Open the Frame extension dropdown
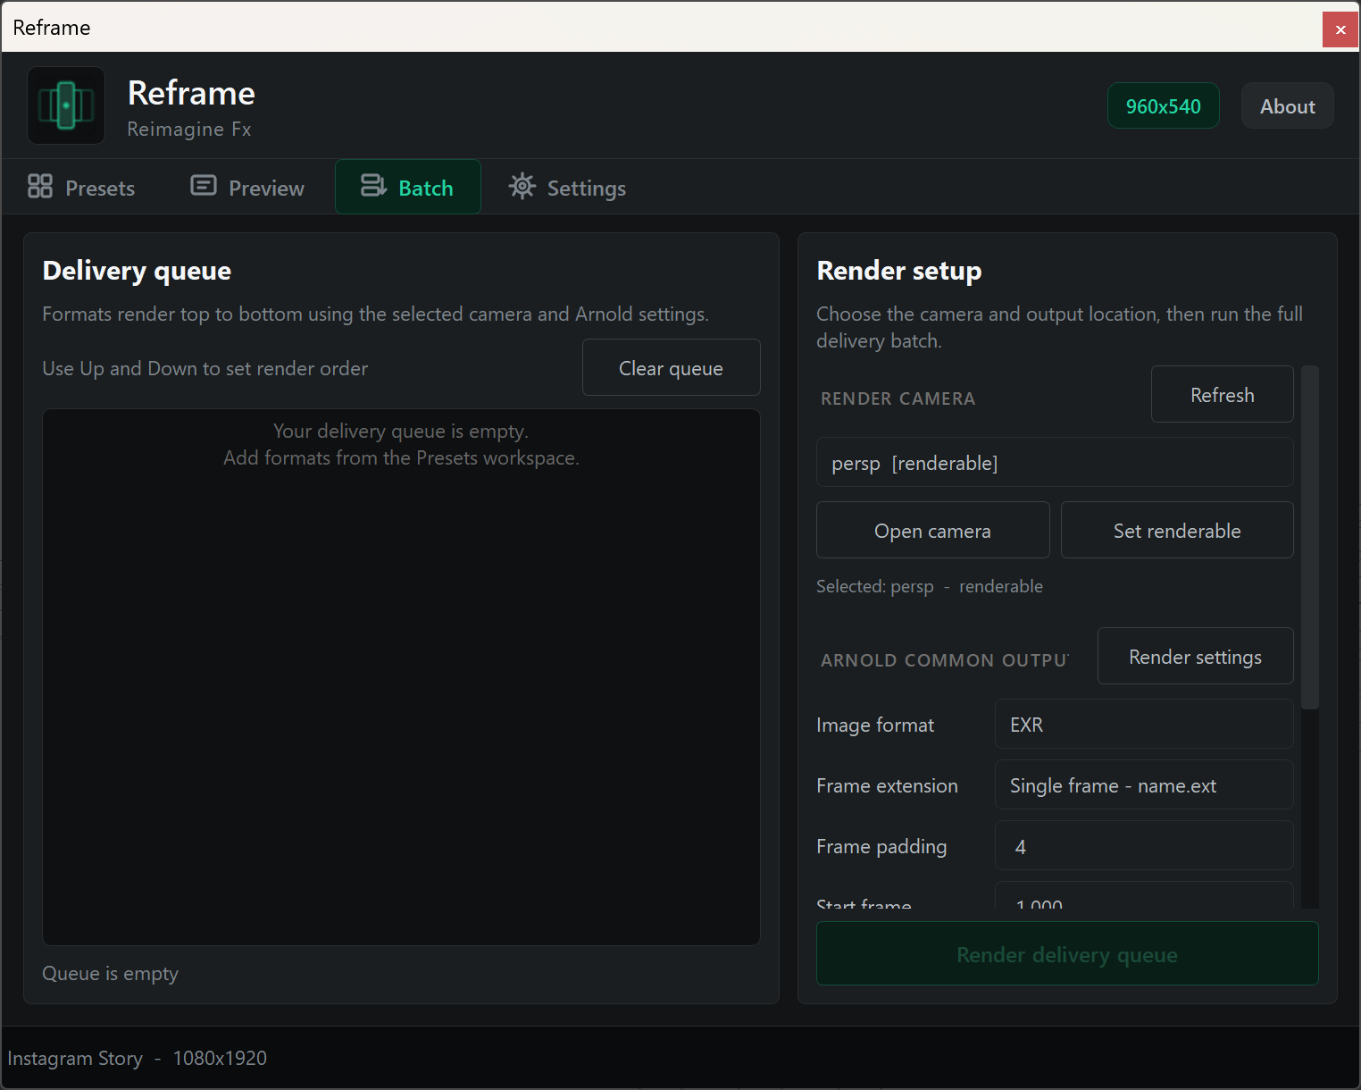The height and width of the screenshot is (1090, 1361). (x=1144, y=784)
